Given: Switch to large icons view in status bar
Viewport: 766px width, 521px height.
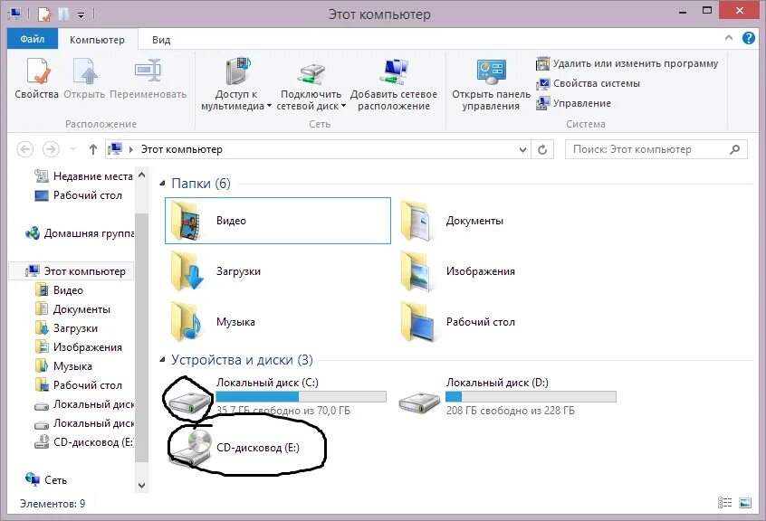Looking at the screenshot, I should (745, 503).
